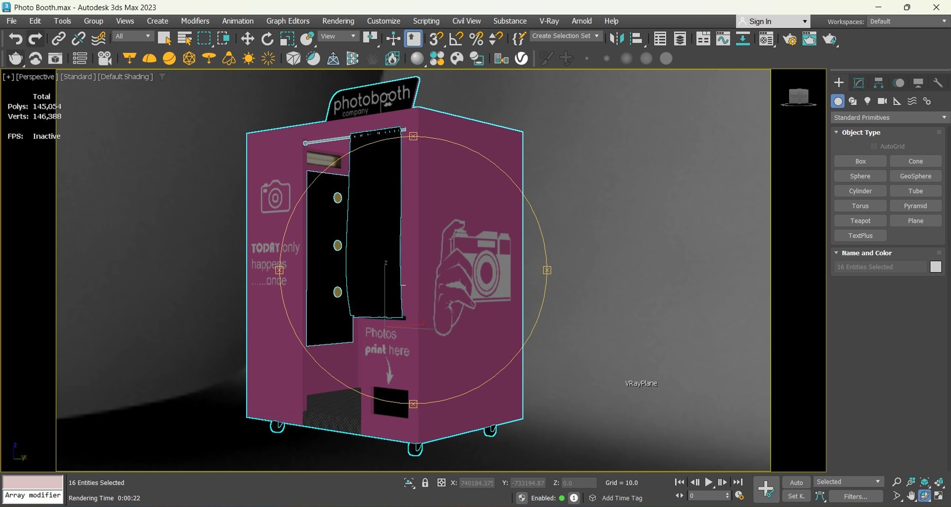Image resolution: width=951 pixels, height=507 pixels.
Task: Select the Shapes category icon
Action: pos(852,101)
